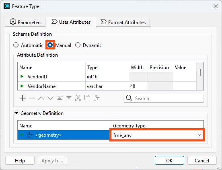Screen dimensions: 222x170
Task: Click the Value cell for VendorName
Action: pyautogui.click(x=185, y=86)
